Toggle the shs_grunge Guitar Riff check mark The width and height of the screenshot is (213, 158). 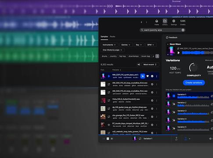[152, 117]
